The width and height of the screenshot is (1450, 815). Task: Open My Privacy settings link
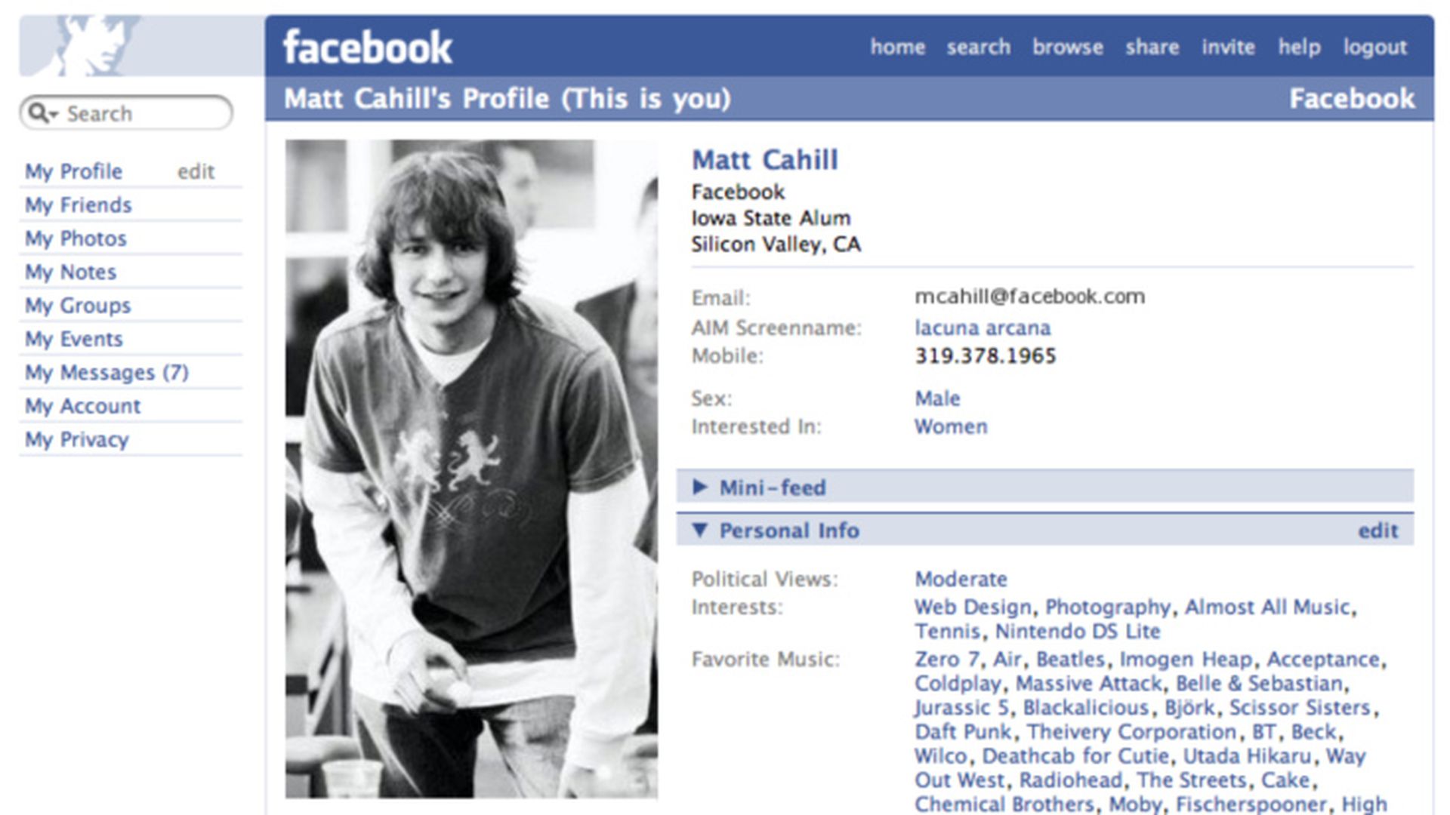click(x=77, y=440)
